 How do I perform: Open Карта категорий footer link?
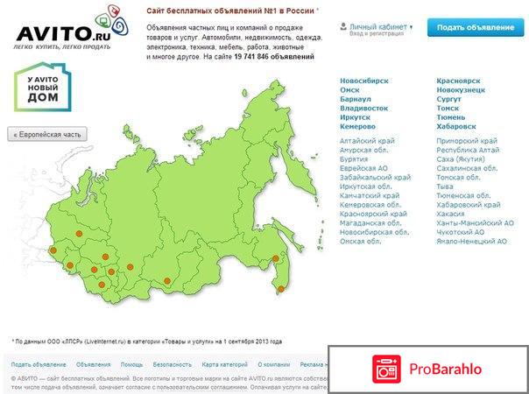pyautogui.click(x=223, y=364)
